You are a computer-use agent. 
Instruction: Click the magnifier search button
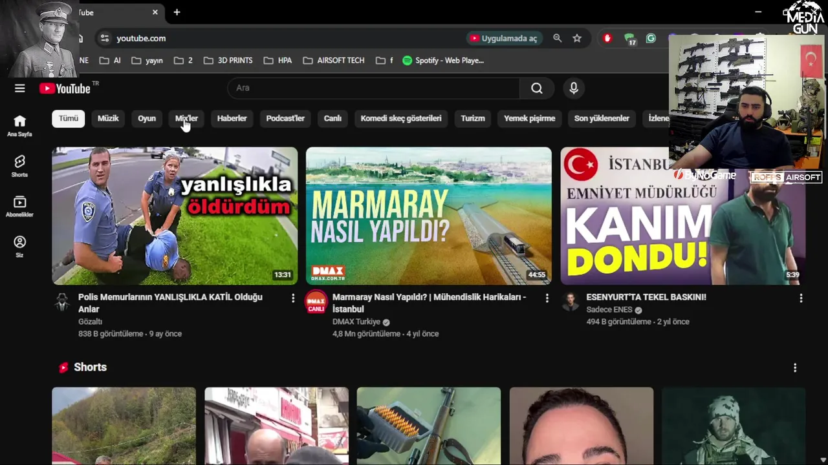537,88
